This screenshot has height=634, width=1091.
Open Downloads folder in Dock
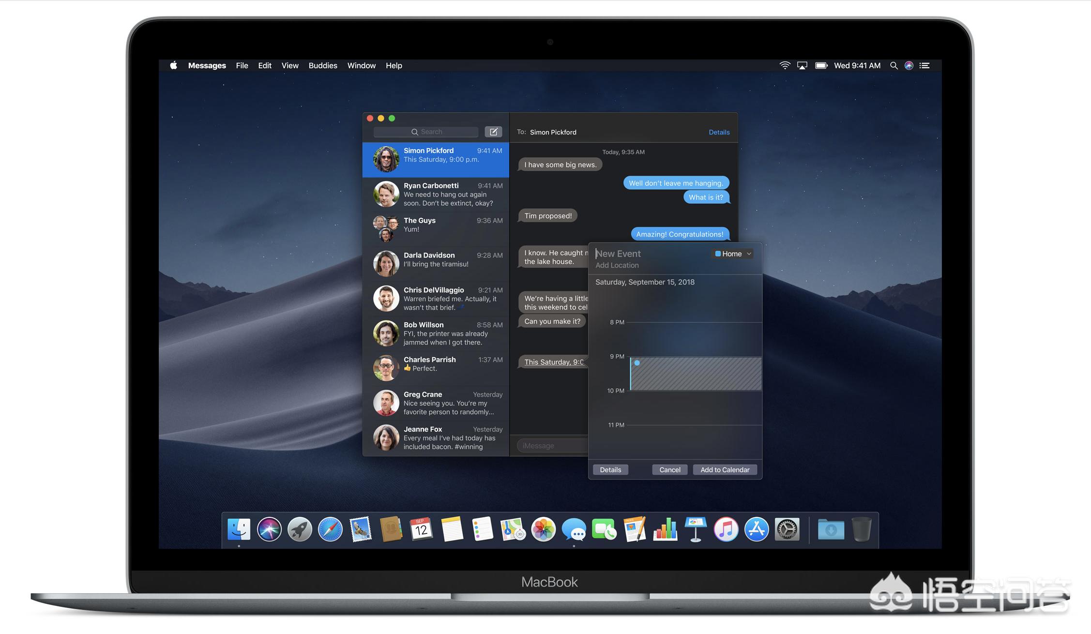coord(831,529)
